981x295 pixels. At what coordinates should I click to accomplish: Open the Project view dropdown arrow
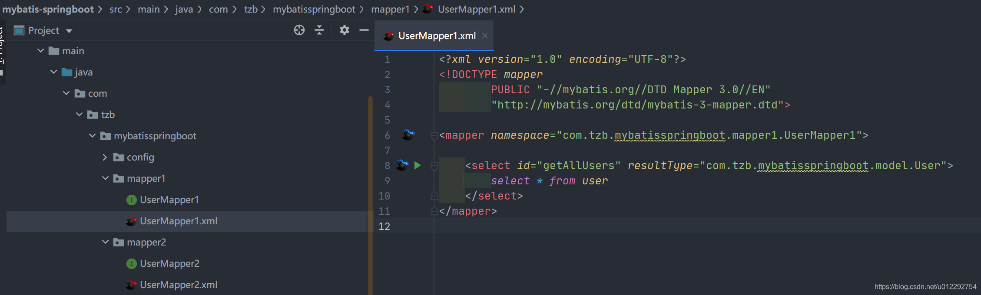click(x=69, y=31)
